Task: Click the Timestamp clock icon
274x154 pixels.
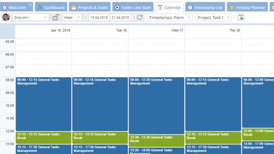Action: (190, 7)
